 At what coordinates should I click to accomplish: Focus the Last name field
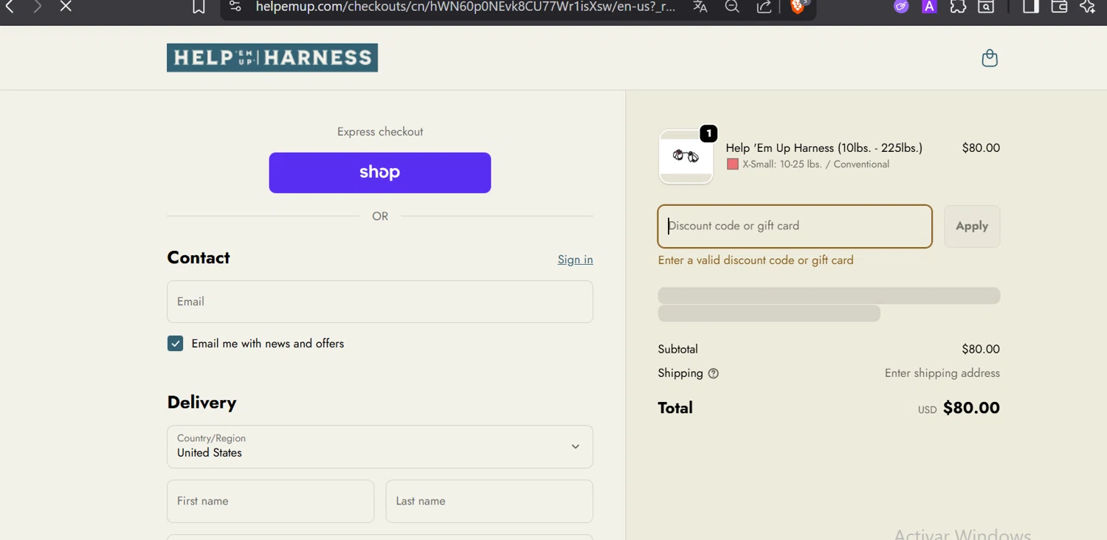click(x=489, y=502)
